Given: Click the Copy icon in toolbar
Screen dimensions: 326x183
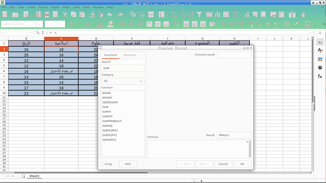Looking at the screenshot, I should [73, 15].
